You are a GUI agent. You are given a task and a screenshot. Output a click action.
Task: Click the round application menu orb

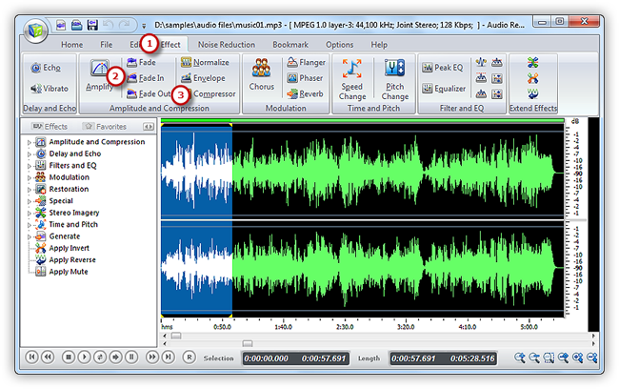pos(35,31)
